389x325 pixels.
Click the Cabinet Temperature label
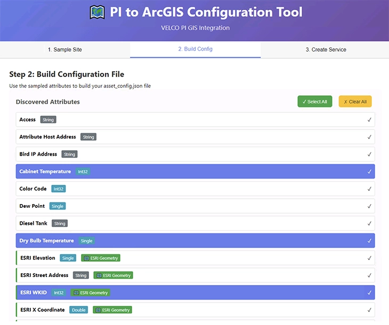pos(45,172)
